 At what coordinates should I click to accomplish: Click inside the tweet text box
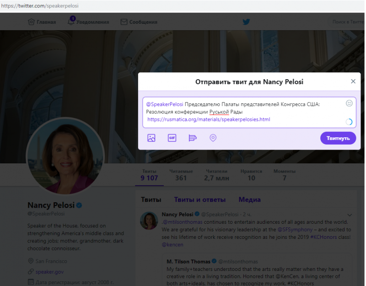(x=249, y=112)
